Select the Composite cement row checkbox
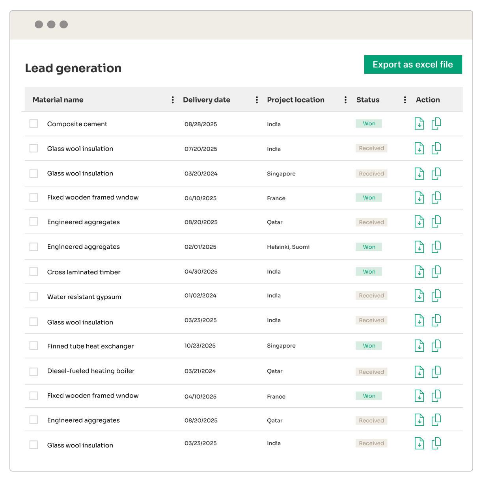 (x=34, y=123)
